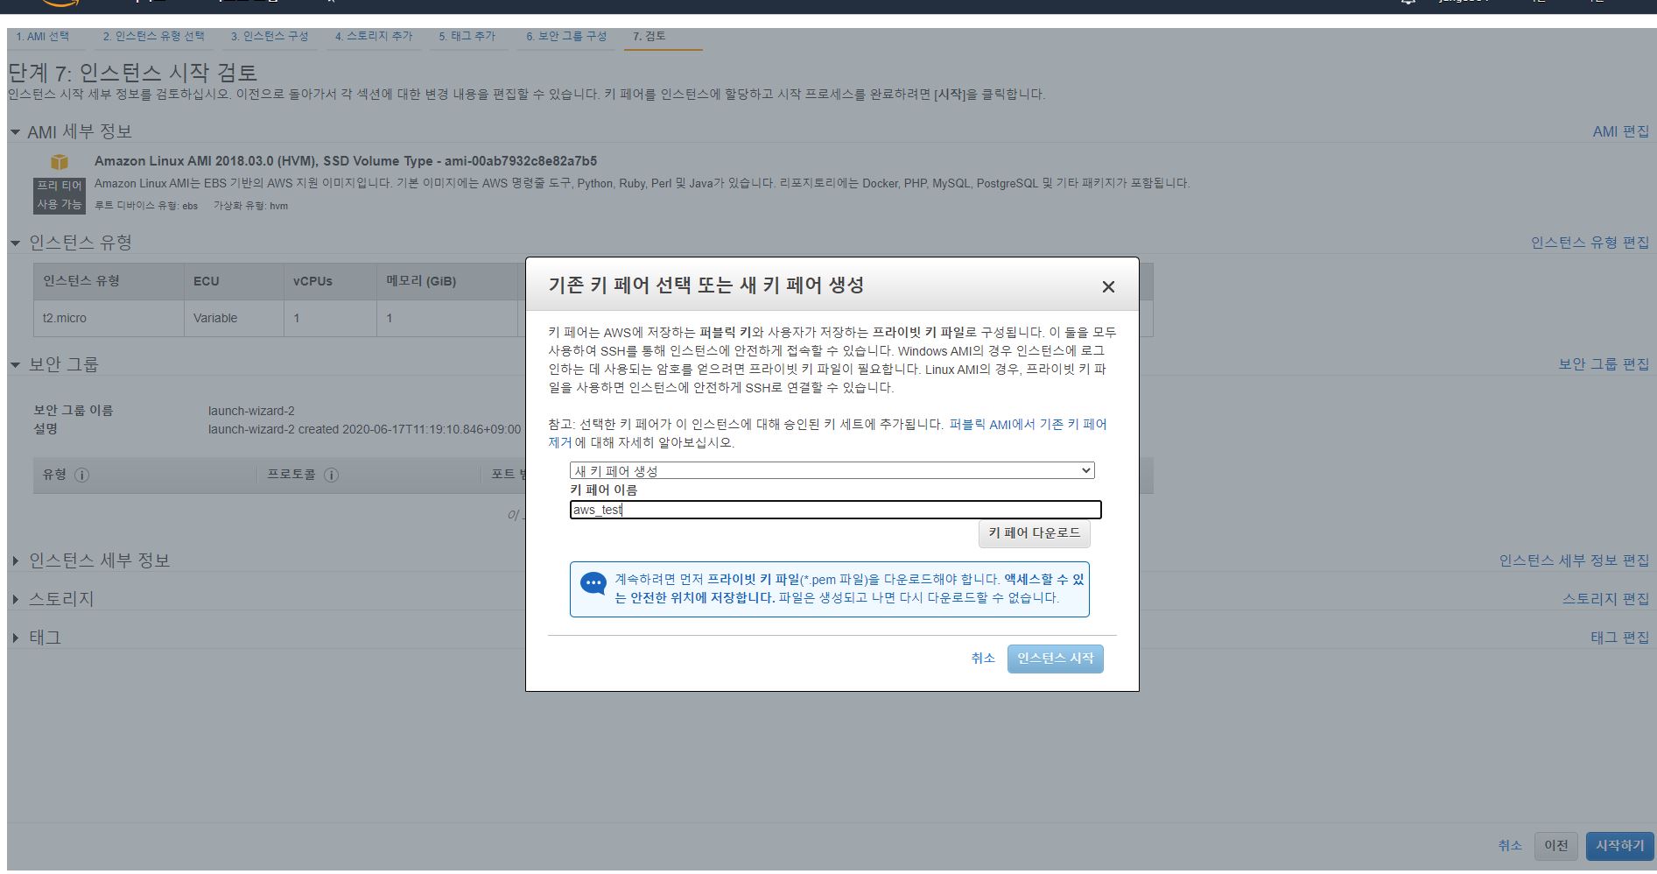Expand the 스토리지 section
The image size is (1657, 874).
[15, 599]
